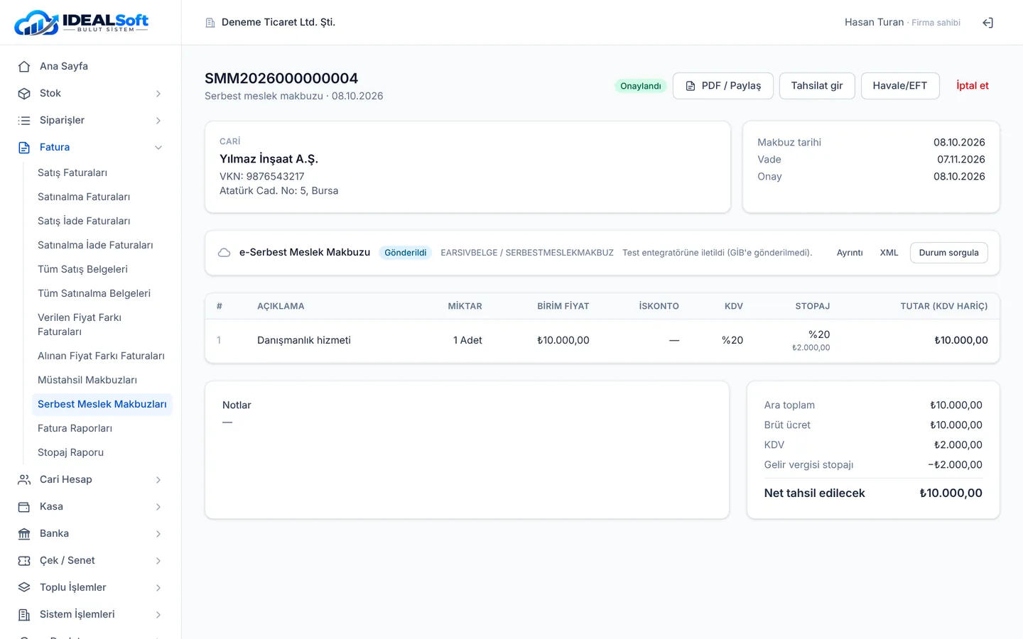1023x639 pixels.
Task: Click the logout icon beside Hasan Turan
Action: tap(987, 23)
